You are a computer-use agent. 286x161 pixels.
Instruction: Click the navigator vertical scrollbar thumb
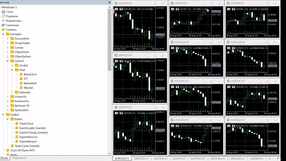109,40
